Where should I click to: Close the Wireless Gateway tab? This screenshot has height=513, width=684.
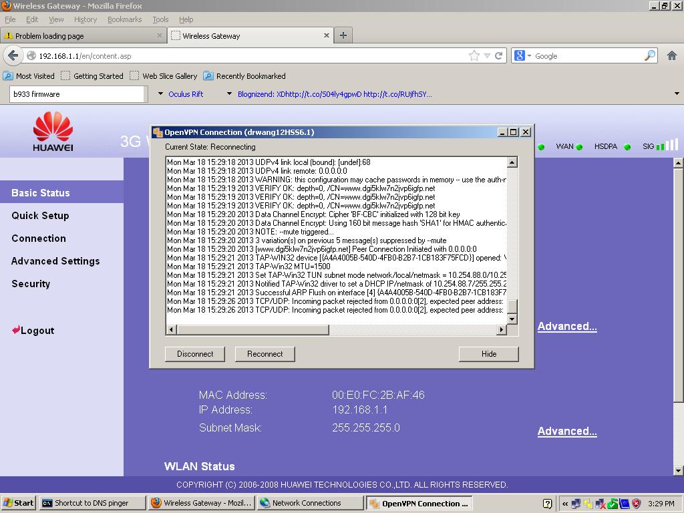click(326, 35)
